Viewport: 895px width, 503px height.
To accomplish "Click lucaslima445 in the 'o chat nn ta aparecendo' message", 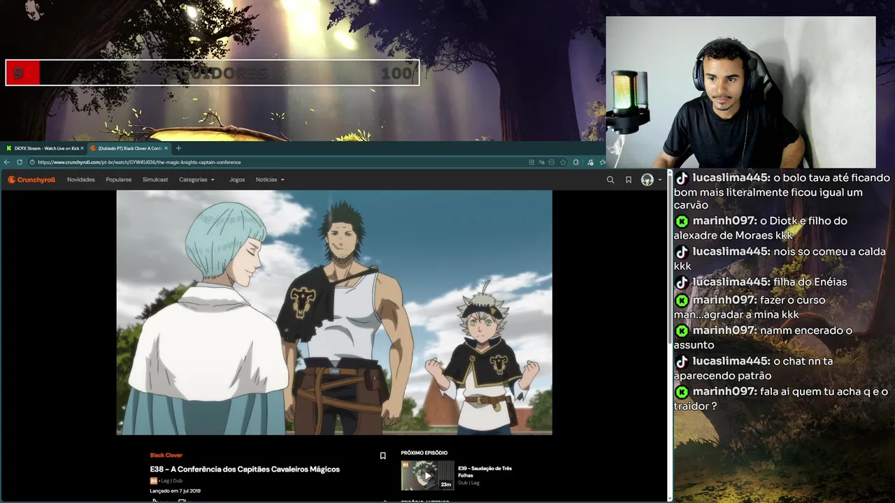I will coord(731,361).
